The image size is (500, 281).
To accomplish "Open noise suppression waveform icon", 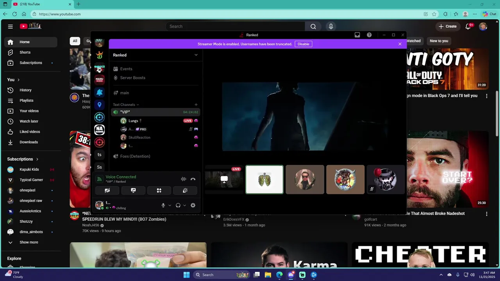I will tap(184, 179).
